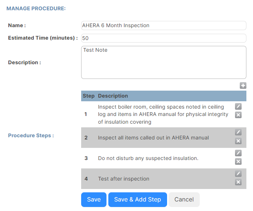Select step 1 description text
The width and height of the screenshot is (253, 211).
163,114
